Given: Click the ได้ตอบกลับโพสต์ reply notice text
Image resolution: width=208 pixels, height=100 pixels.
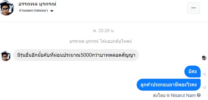Looking at the screenshot, I should 116,42.
